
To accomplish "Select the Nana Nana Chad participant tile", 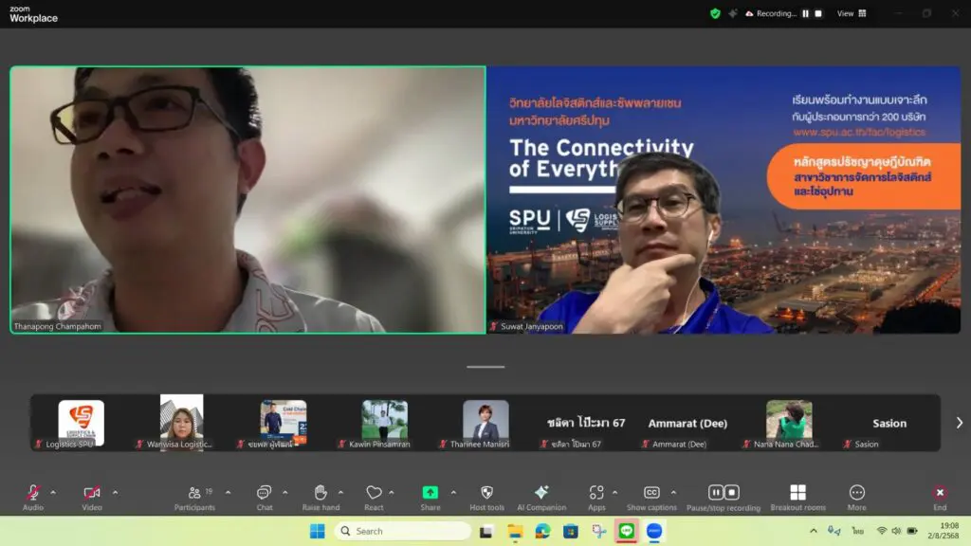I will (x=788, y=423).
